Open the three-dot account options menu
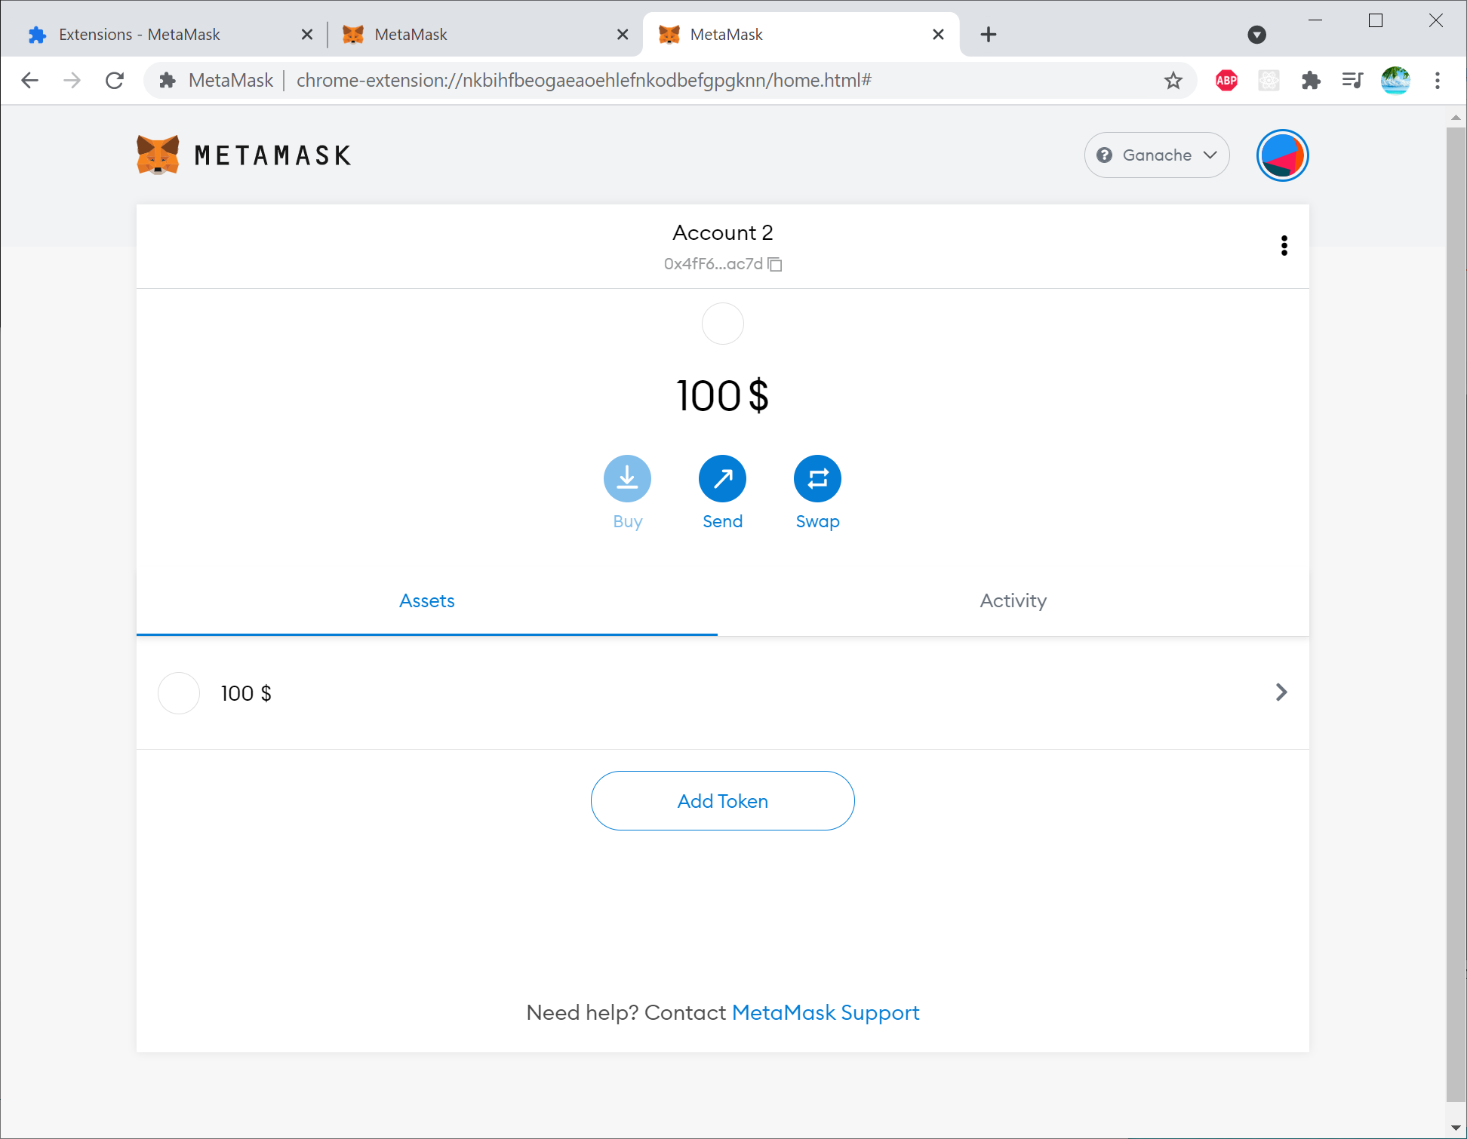This screenshot has width=1467, height=1139. [x=1284, y=245]
